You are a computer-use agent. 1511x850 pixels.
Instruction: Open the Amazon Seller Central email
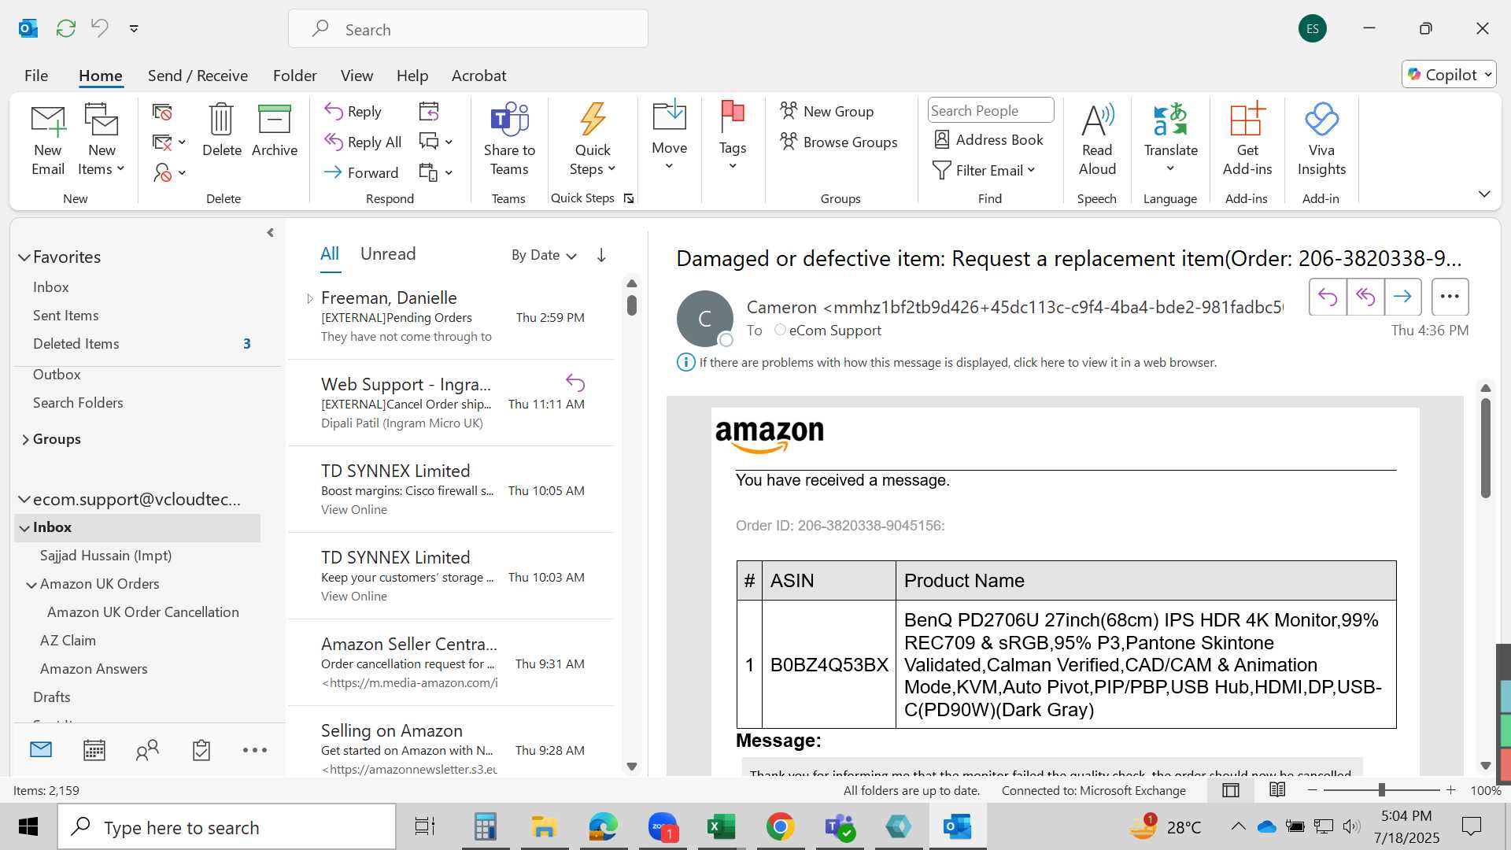tap(452, 663)
